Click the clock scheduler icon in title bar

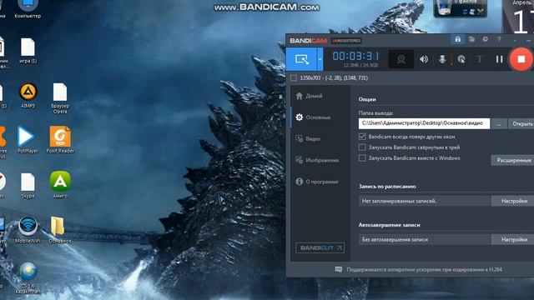486,39
